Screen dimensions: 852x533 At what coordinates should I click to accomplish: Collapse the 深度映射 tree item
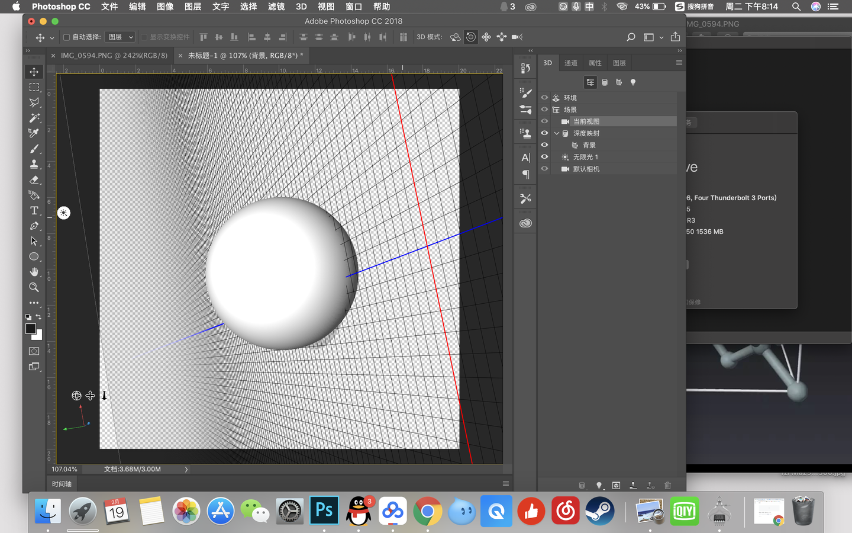556,133
